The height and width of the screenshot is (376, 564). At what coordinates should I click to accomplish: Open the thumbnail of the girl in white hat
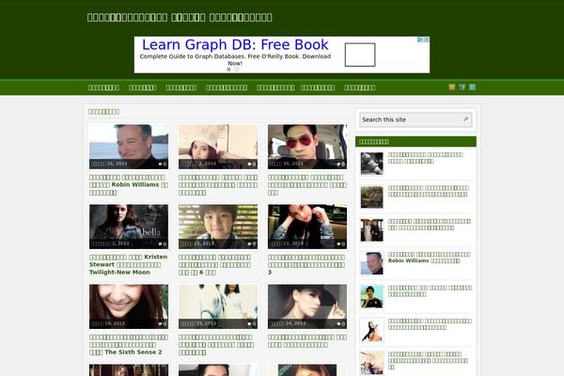point(218,147)
